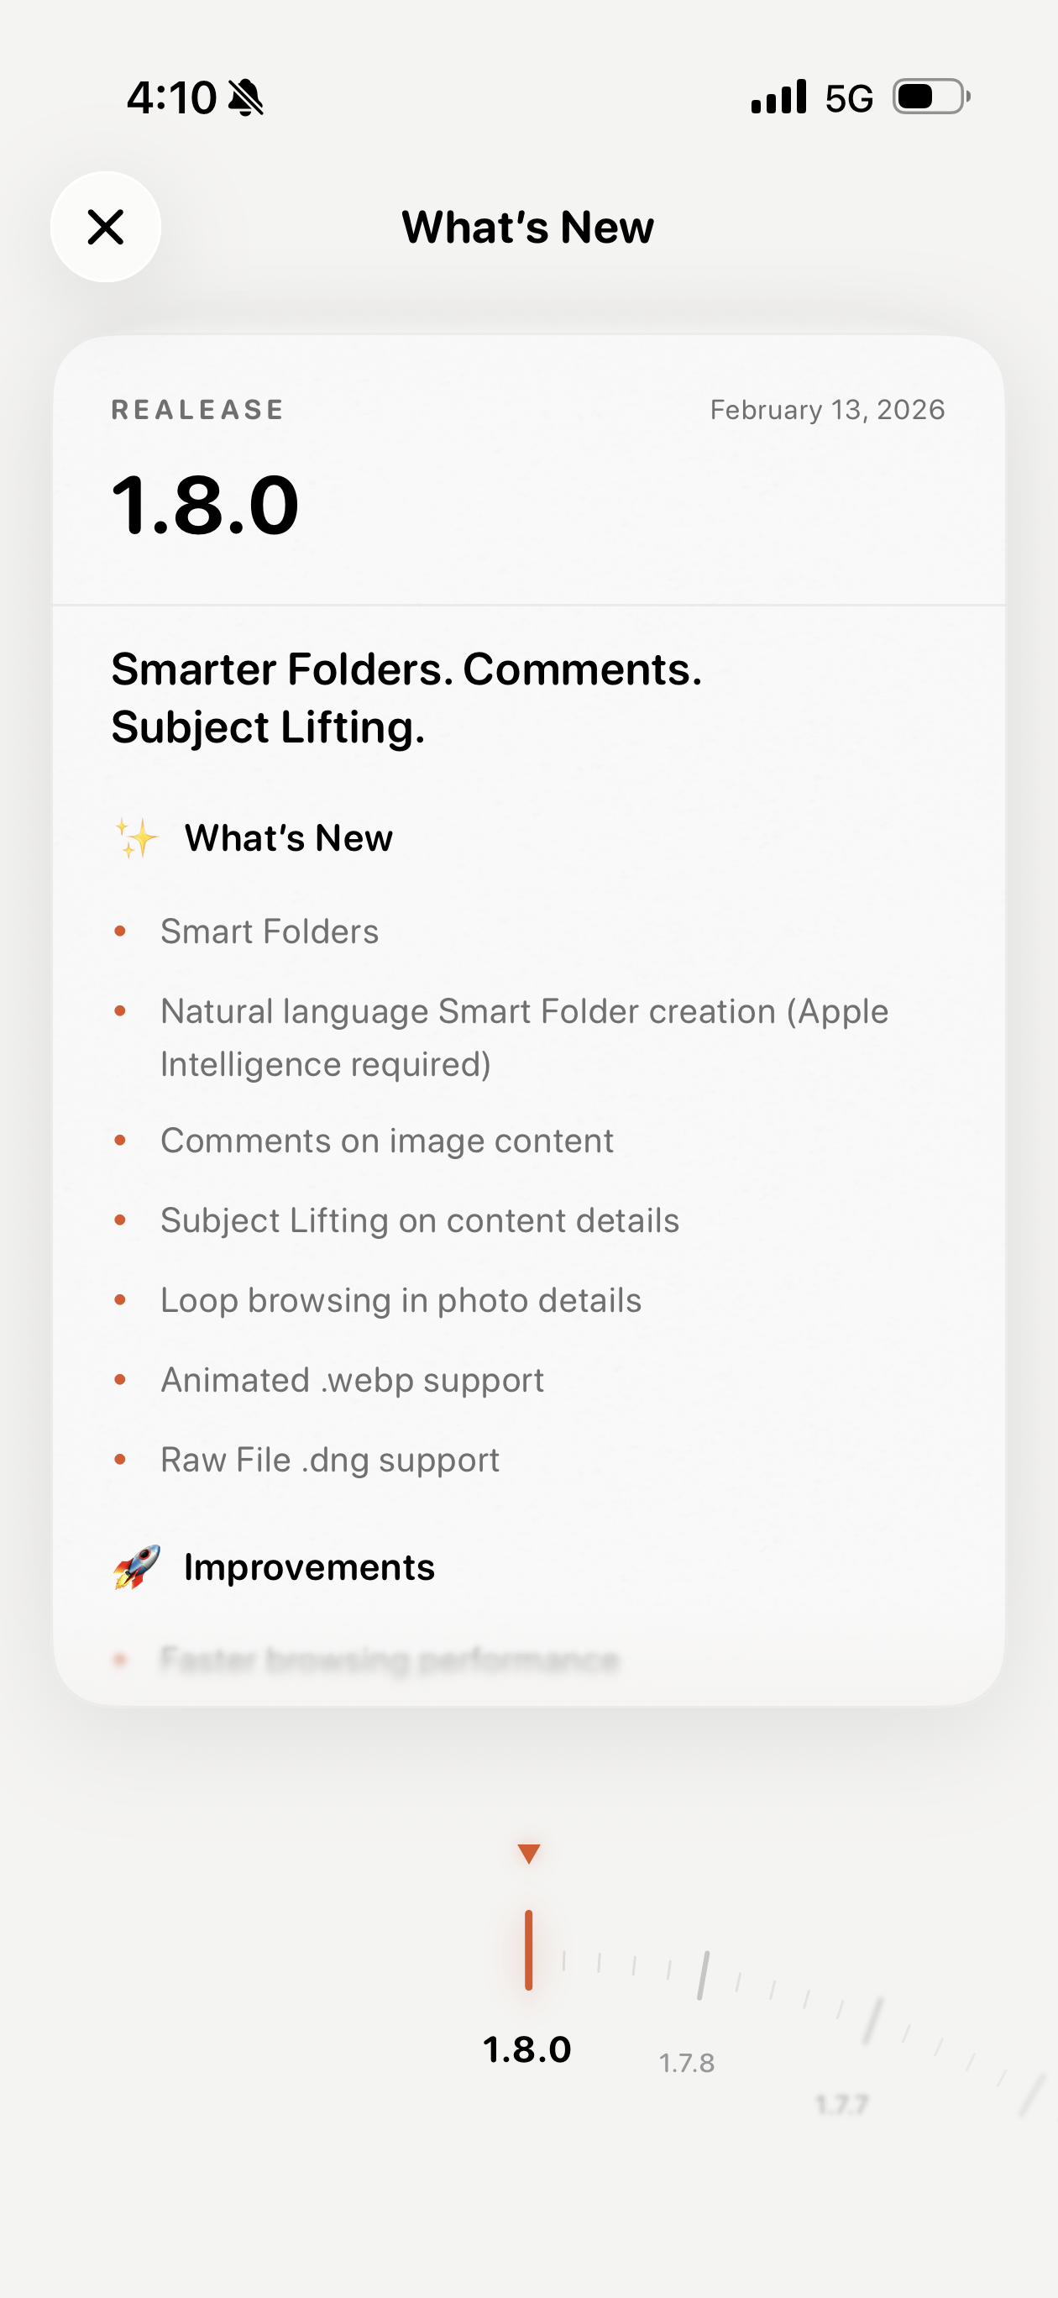The image size is (1058, 2298).
Task: Tap the Comments on image content item
Action: tap(387, 1140)
